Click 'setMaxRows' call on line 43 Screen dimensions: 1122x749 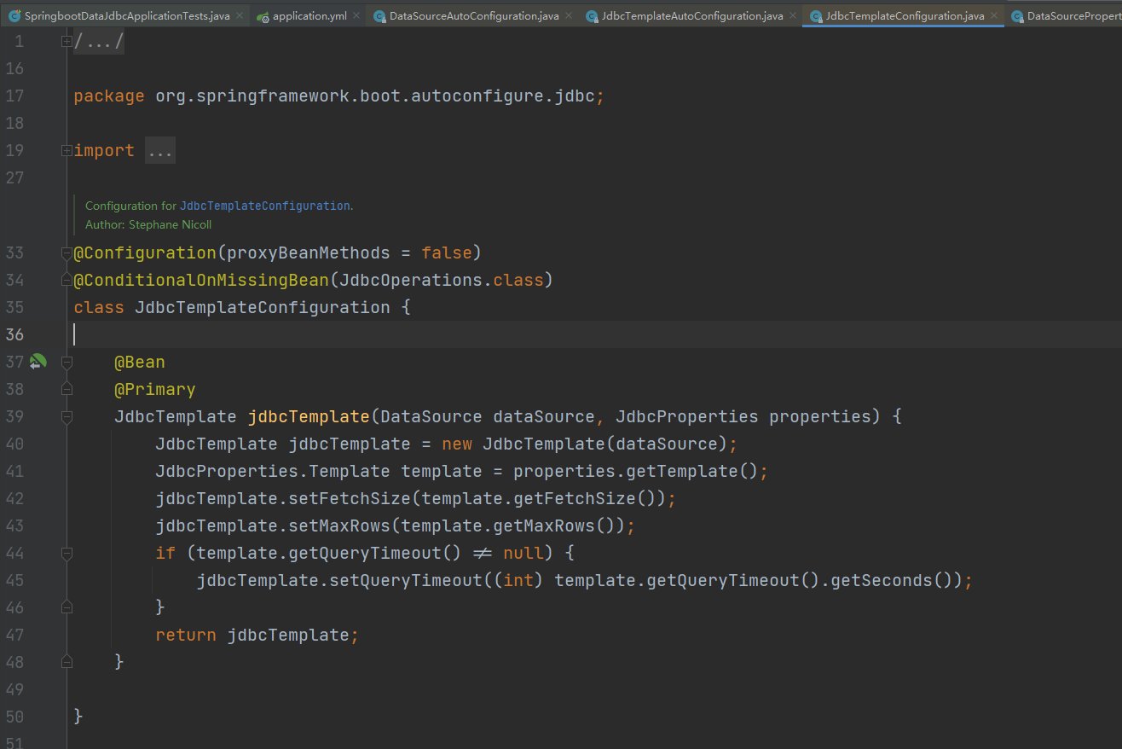[339, 525]
